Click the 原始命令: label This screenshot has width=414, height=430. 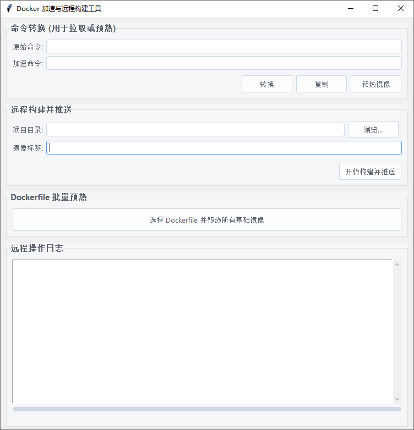[28, 47]
